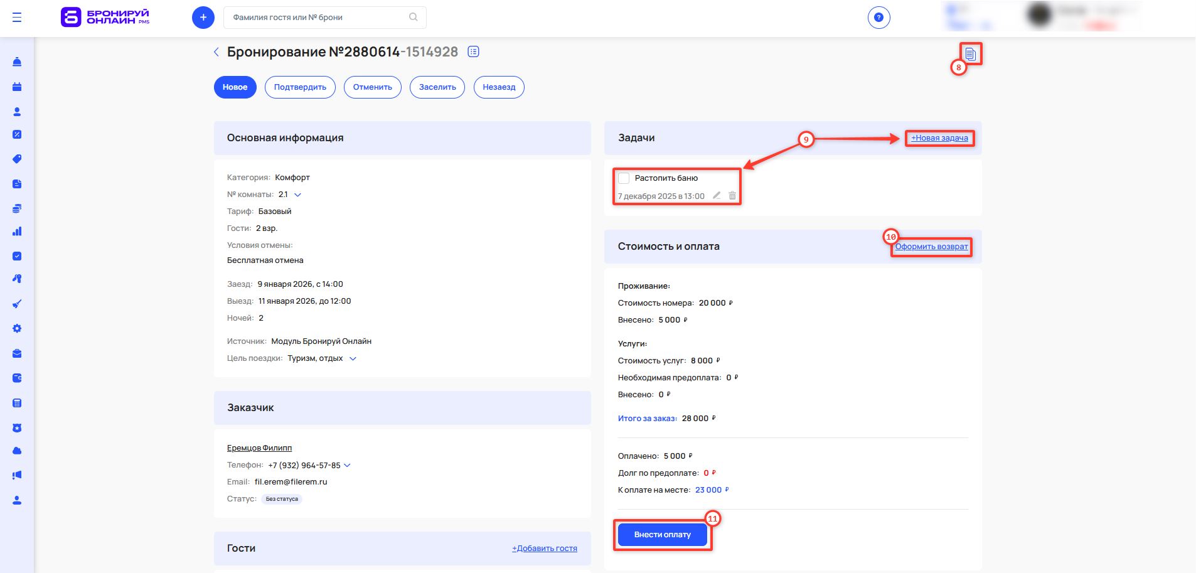The height and width of the screenshot is (573, 1196).
Task: Expand the customer phone number dropdown
Action: pyautogui.click(x=348, y=466)
